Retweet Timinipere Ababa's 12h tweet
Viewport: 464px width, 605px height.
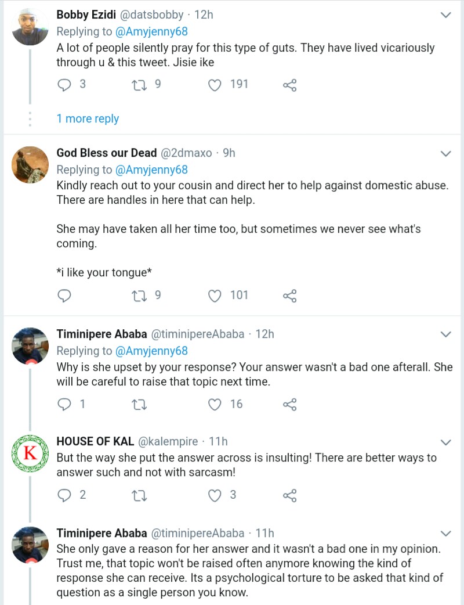click(x=139, y=405)
